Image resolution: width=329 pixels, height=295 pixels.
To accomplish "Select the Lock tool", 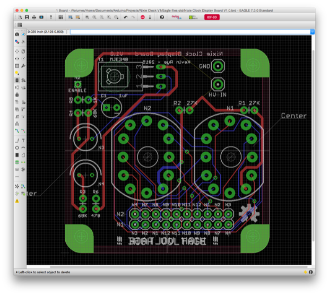I will (17, 95).
